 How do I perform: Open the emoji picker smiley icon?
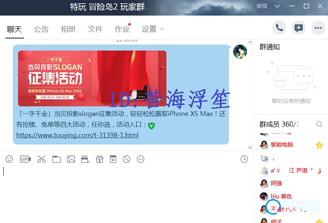coord(9,159)
